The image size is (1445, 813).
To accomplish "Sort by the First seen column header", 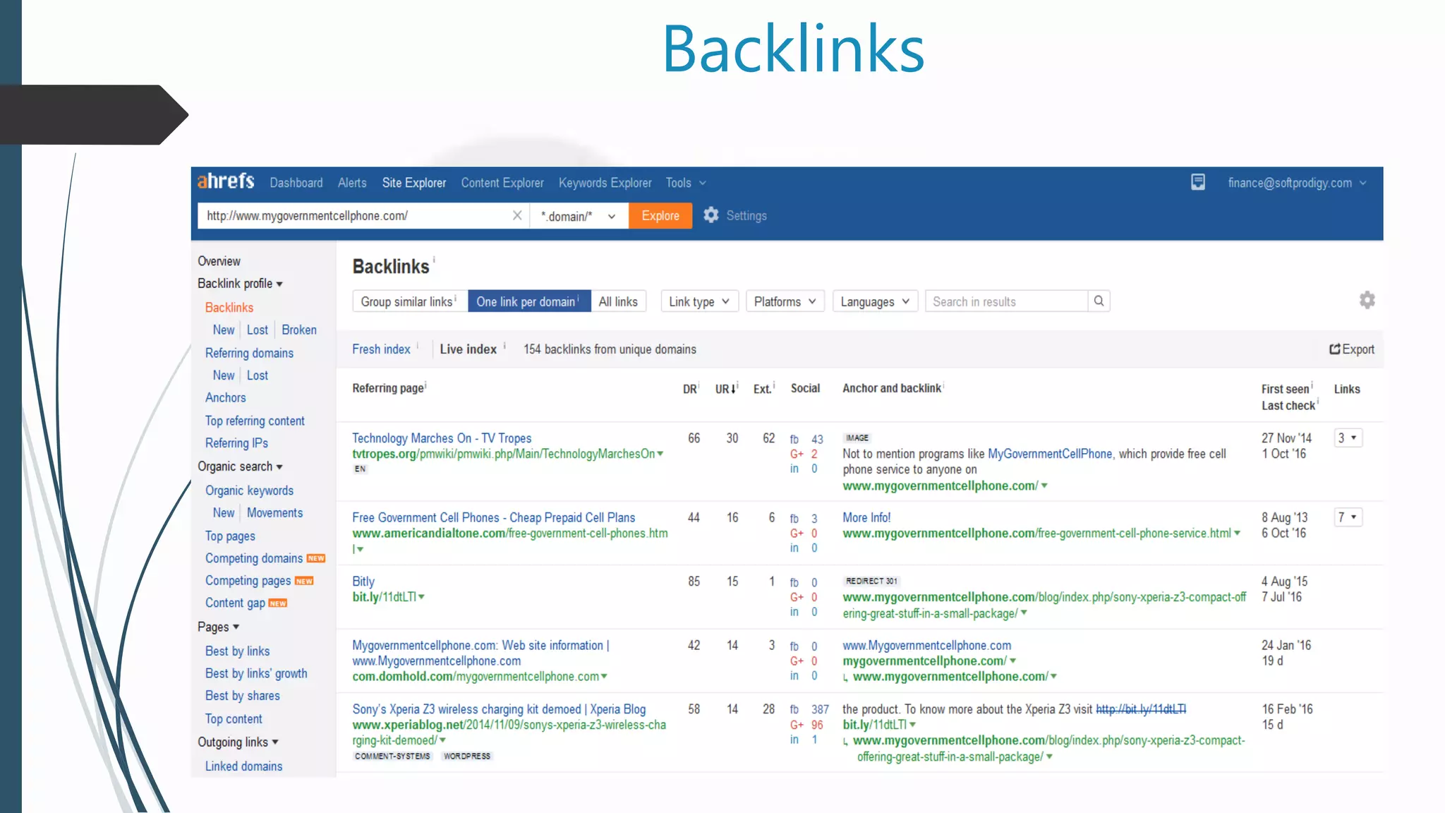I will (1286, 389).
